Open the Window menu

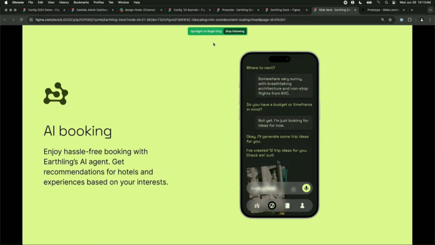[x=123, y=2]
